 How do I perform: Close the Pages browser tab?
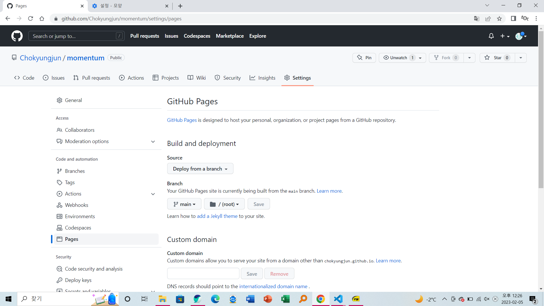pos(82,6)
